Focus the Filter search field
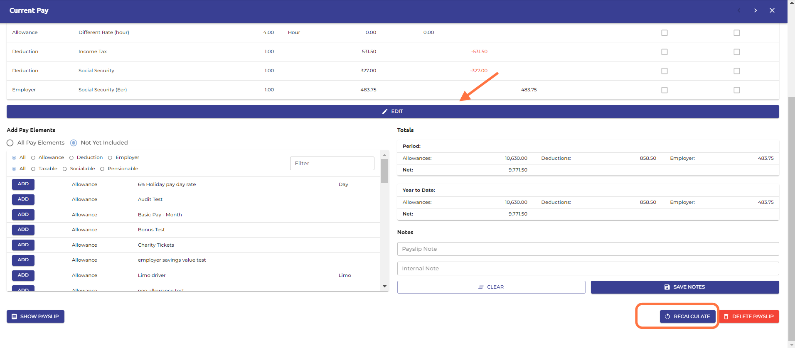 click(x=332, y=164)
